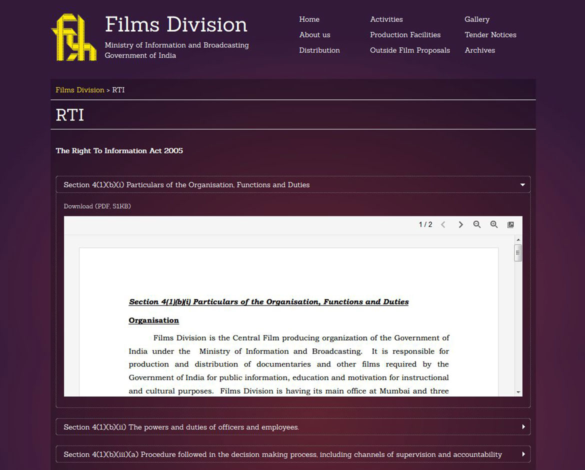Image resolution: width=585 pixels, height=470 pixels.
Task: Click PDF viewer scroll down arrow
Action: 518,392
